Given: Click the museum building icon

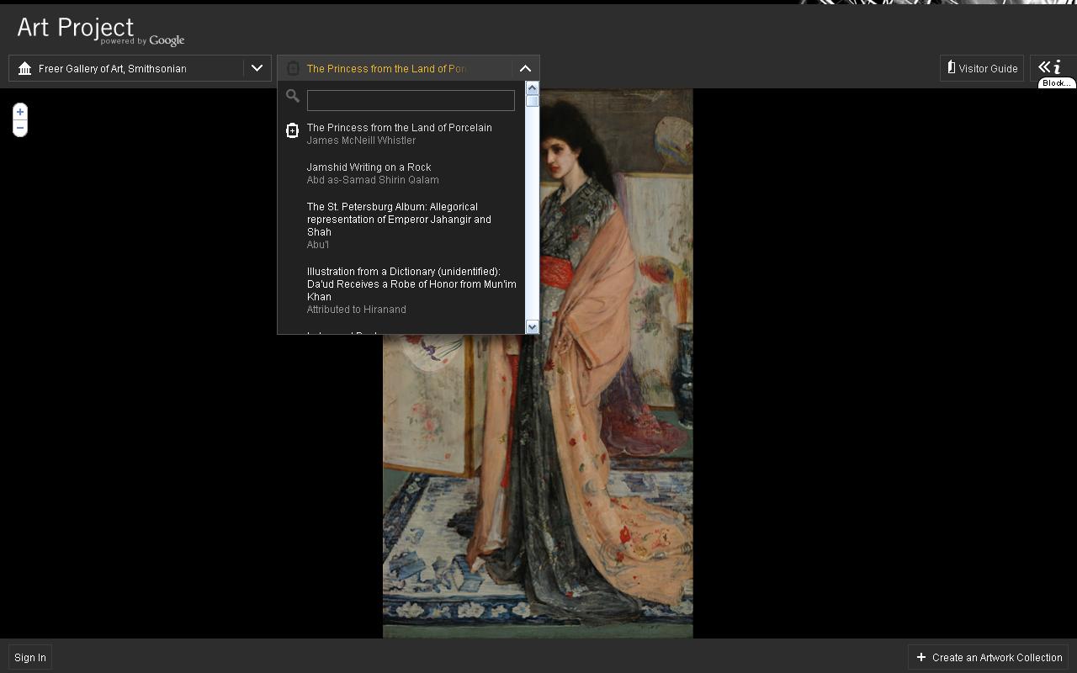Looking at the screenshot, I should click(x=24, y=68).
